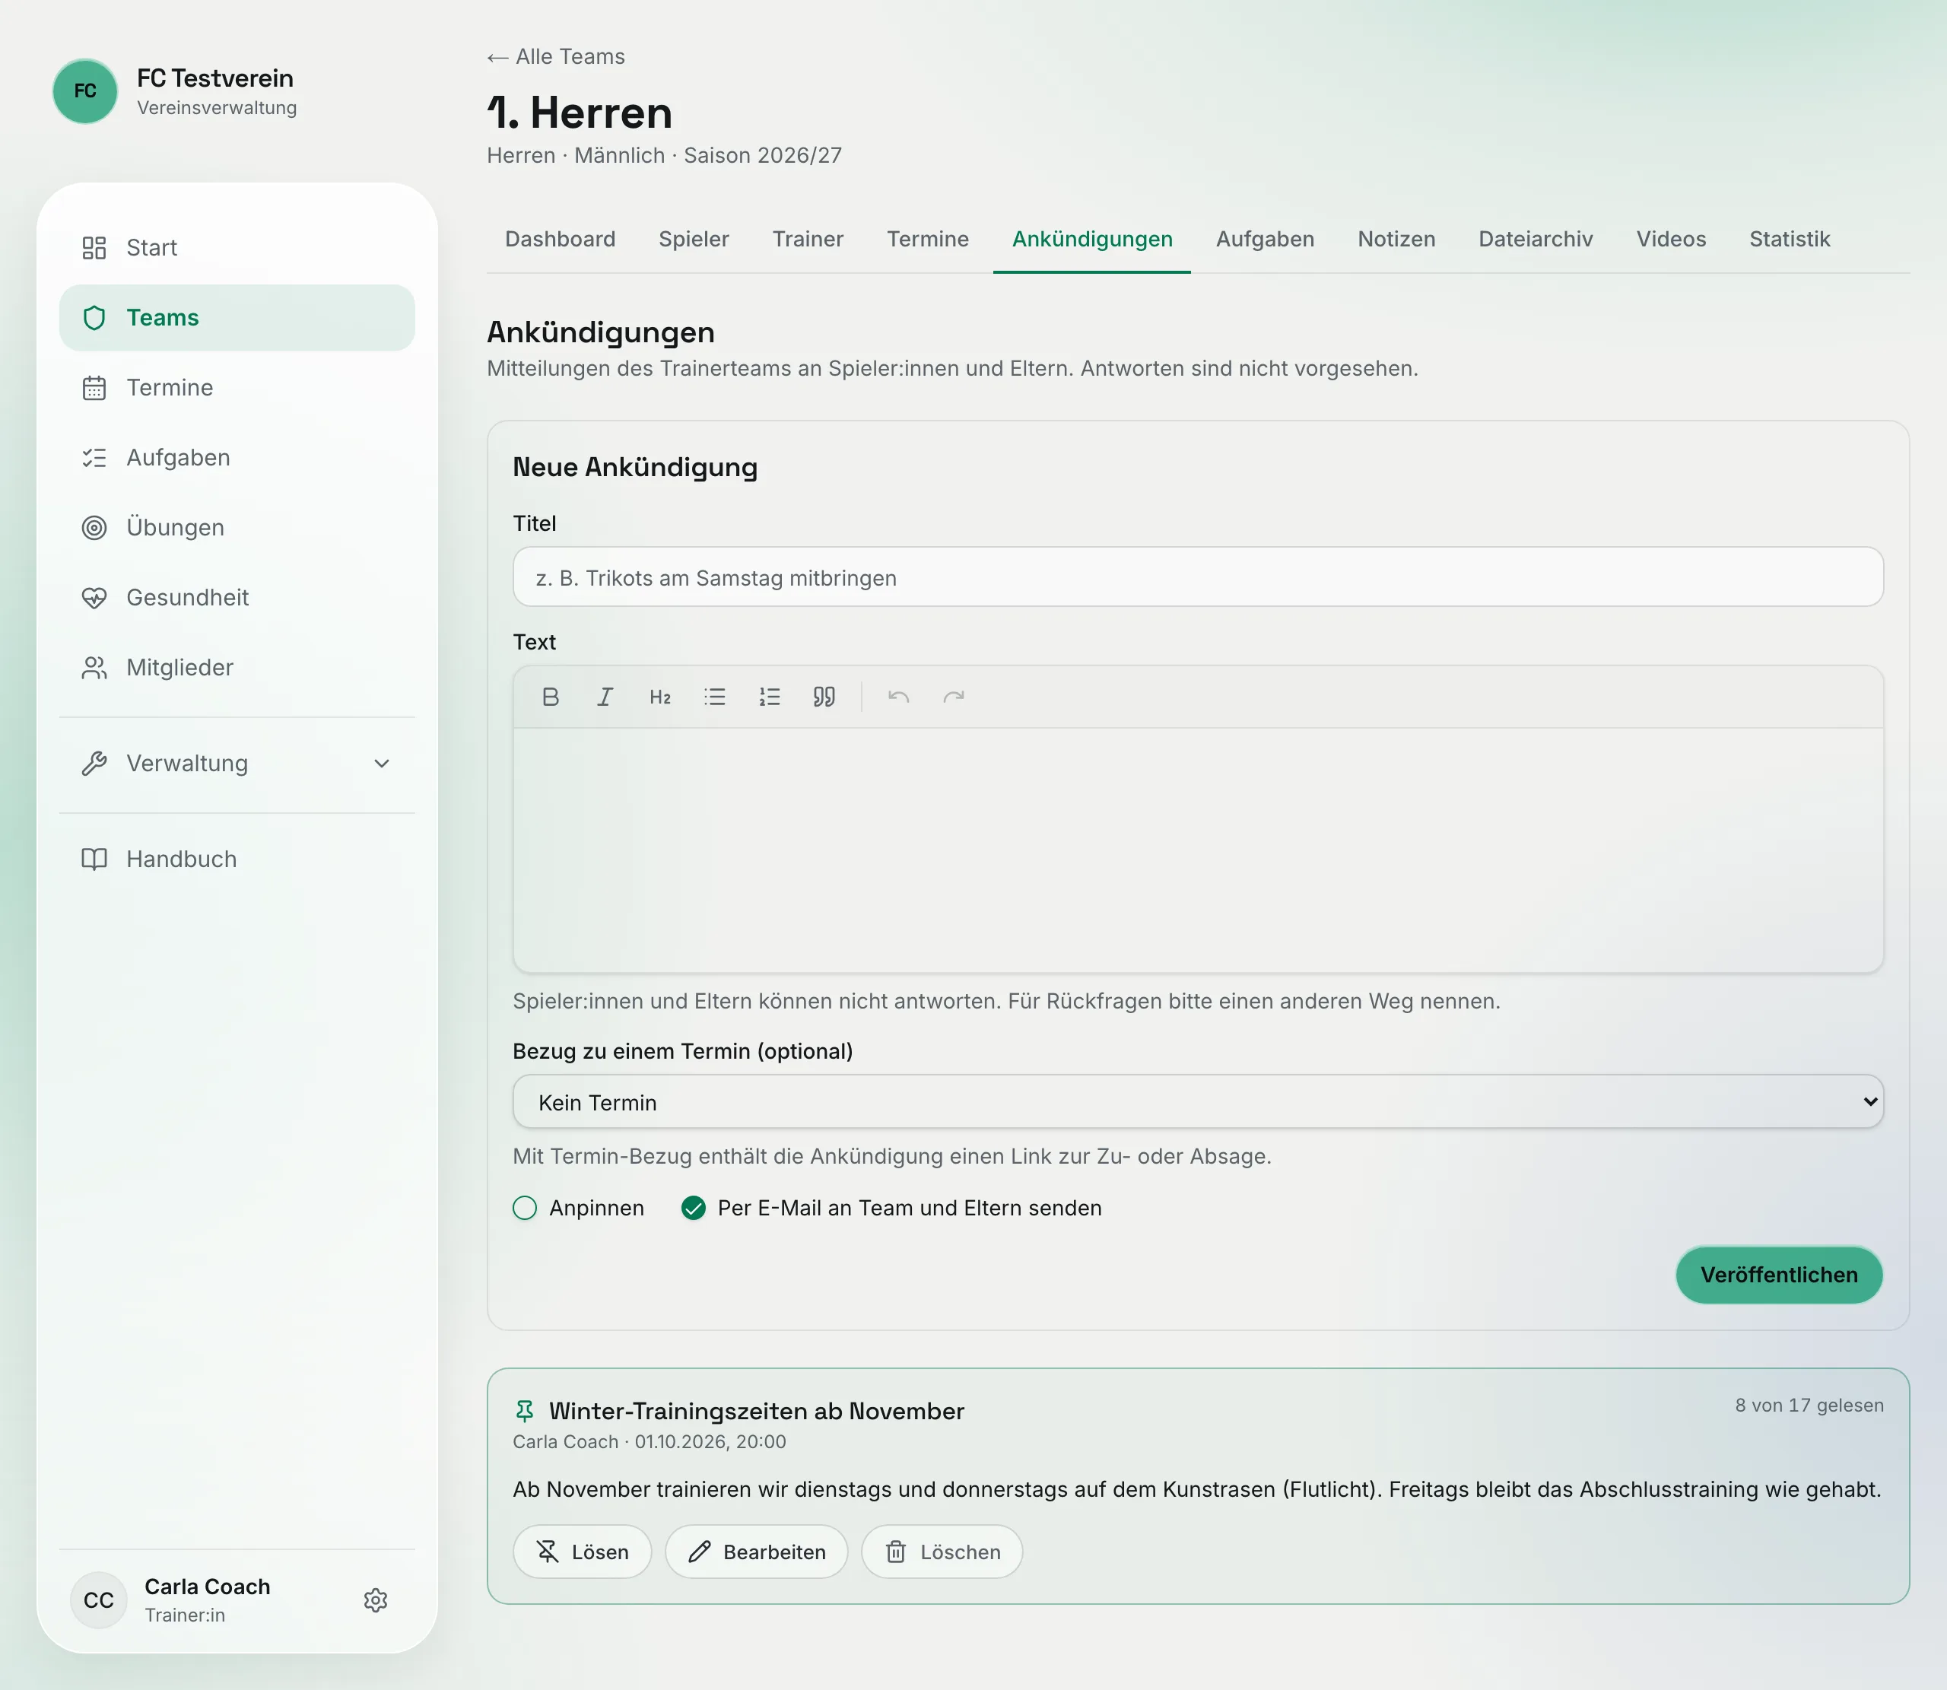Click Löschen on the winter announcement
This screenshot has height=1690, width=1947.
coord(942,1552)
